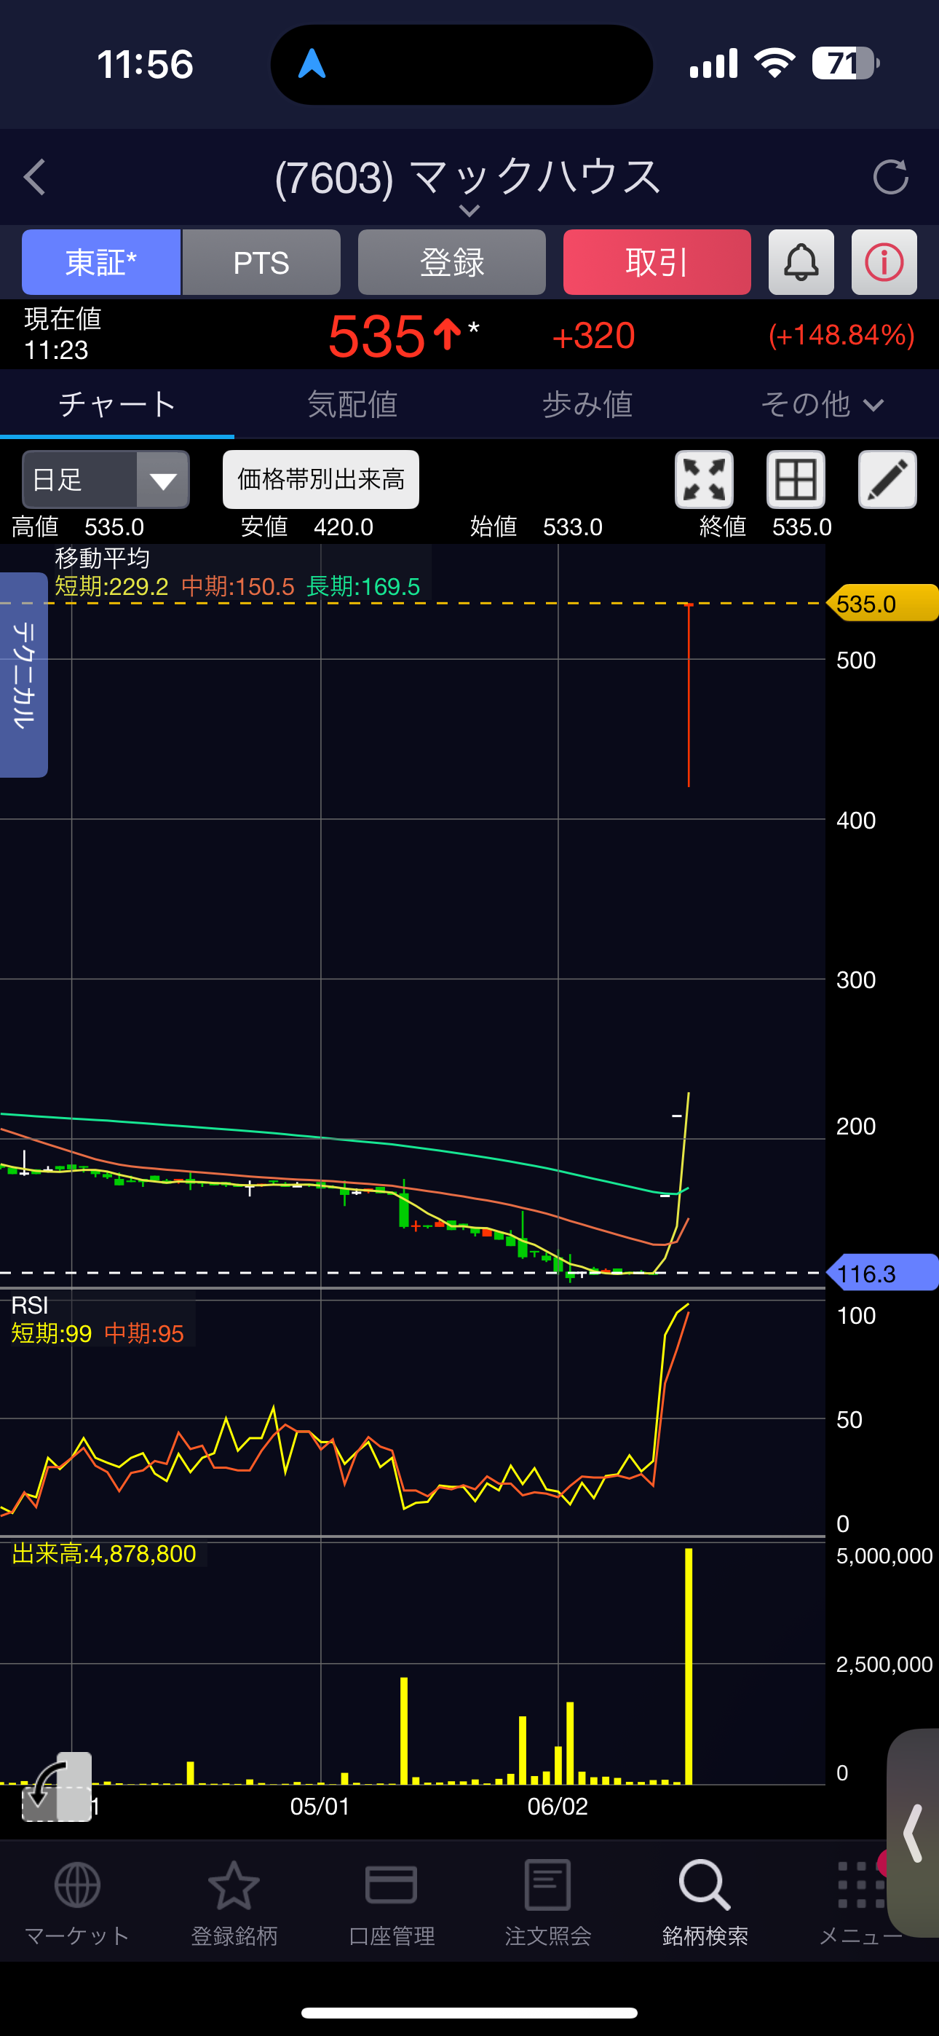The height and width of the screenshot is (2036, 939).
Task: Tap the 価格帯別出来高 button
Action: (x=321, y=480)
